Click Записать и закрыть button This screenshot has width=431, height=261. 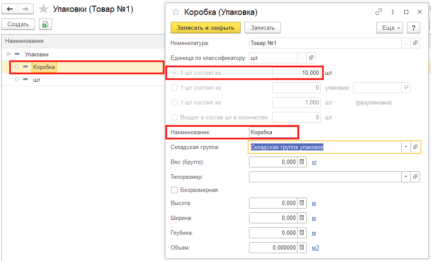pos(206,28)
